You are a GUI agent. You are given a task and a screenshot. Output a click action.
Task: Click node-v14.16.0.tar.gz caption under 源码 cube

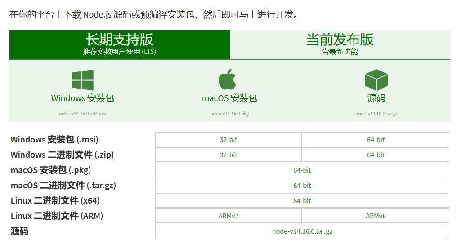coord(376,113)
